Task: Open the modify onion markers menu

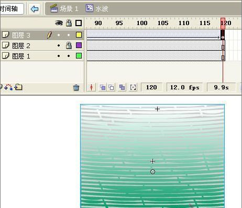Action: point(133,87)
